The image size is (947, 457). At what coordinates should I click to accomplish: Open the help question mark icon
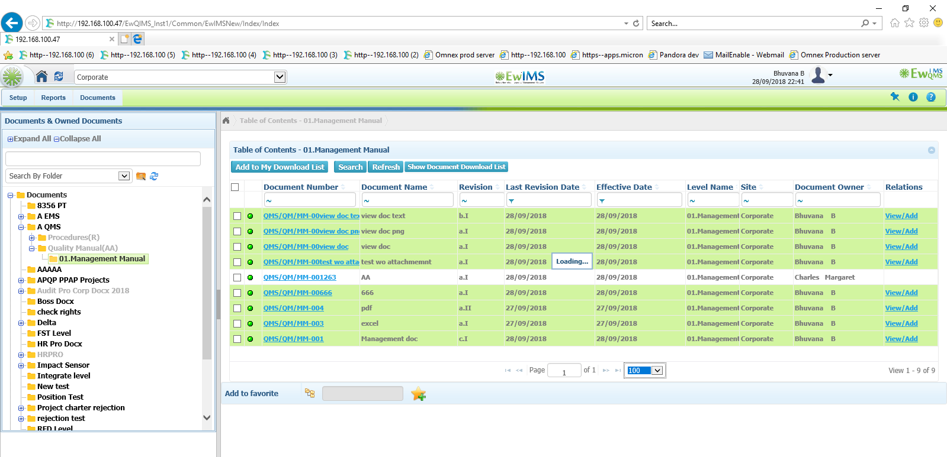click(931, 97)
